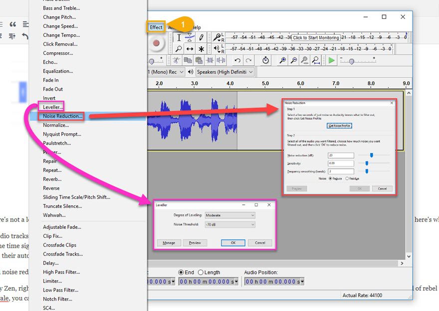Select Noise Reduction in the Effect menu

pos(62,116)
